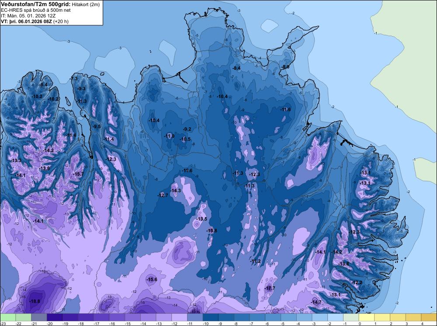Image resolution: width=437 pixels, height=326 pixels.
Task: Click the -14.3 temperature label
Action: [175, 190]
